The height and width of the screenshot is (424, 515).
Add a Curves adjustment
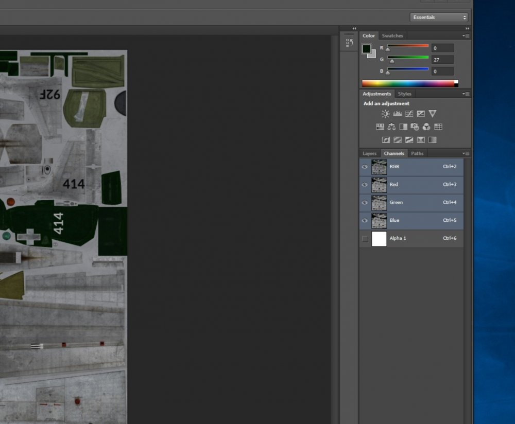[409, 114]
